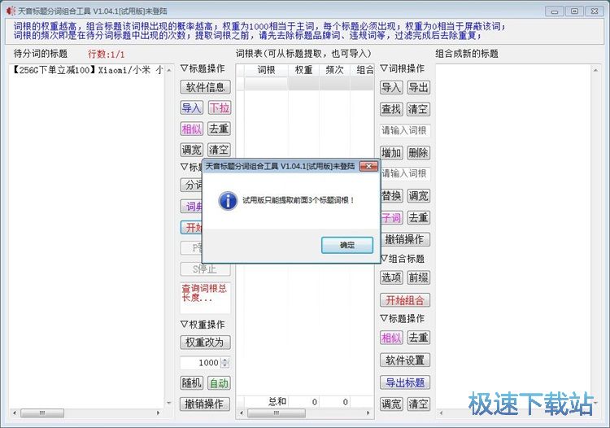Minimize the main application window
610x428 pixels.
click(554, 11)
